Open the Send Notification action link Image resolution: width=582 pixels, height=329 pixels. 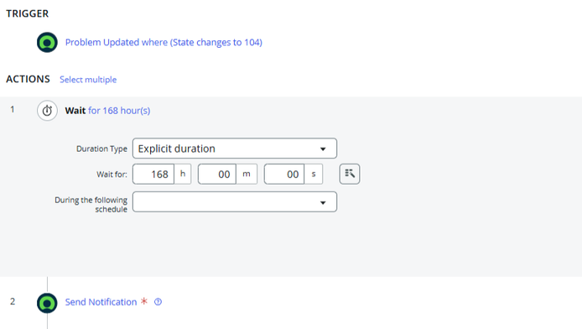(101, 302)
